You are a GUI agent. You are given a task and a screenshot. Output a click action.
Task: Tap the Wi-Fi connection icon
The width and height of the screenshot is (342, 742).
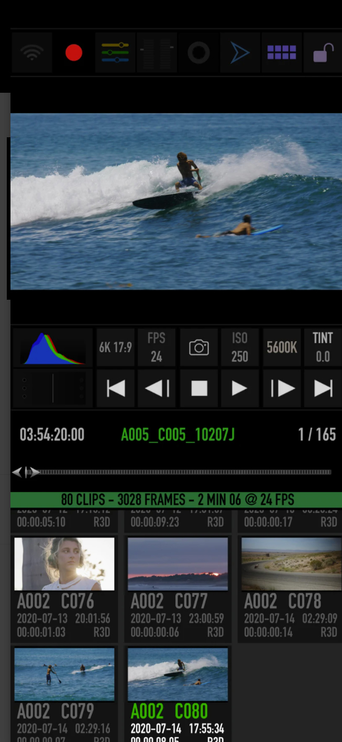click(x=32, y=53)
